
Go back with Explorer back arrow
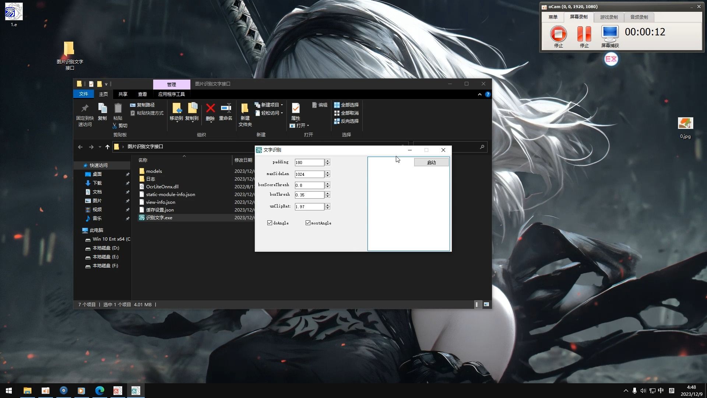80,147
